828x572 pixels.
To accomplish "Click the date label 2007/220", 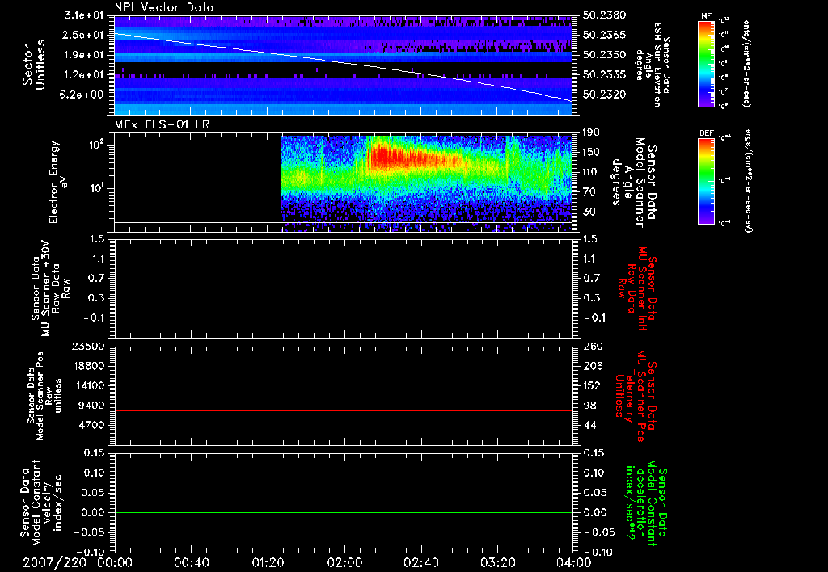I will (x=54, y=562).
